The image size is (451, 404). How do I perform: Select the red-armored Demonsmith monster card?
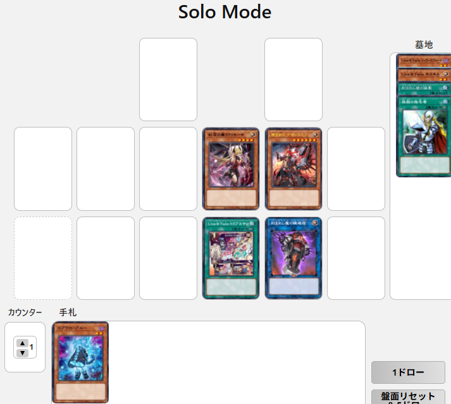(293, 169)
